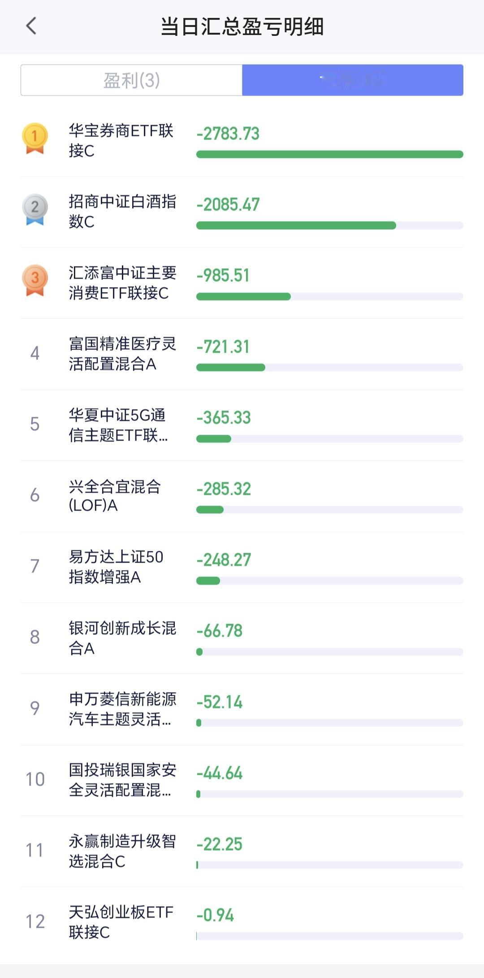The height and width of the screenshot is (978, 484).
Task: Select 华夏中证5G通信主题ETF row
Action: [242, 425]
